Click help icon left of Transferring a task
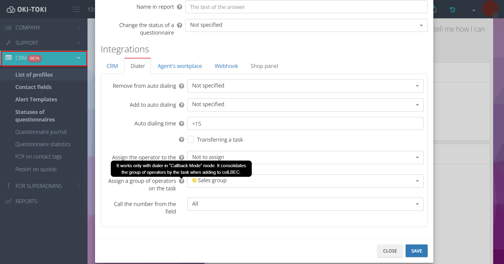Screen dimensions: 504x264 coord(182,140)
